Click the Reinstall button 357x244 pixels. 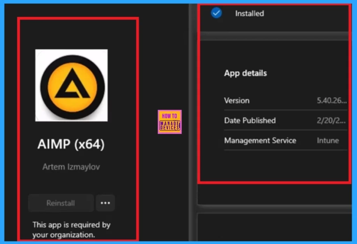coord(61,203)
